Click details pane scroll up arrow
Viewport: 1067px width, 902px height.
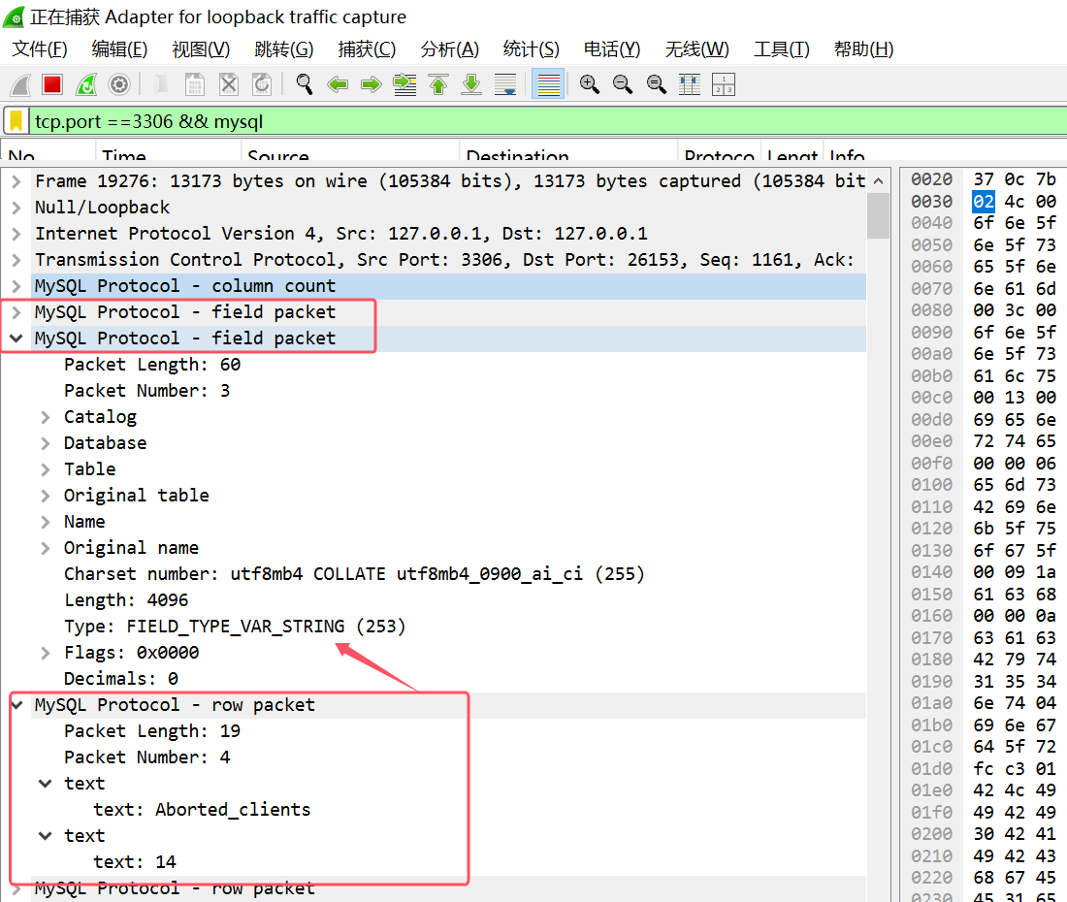pos(879,181)
